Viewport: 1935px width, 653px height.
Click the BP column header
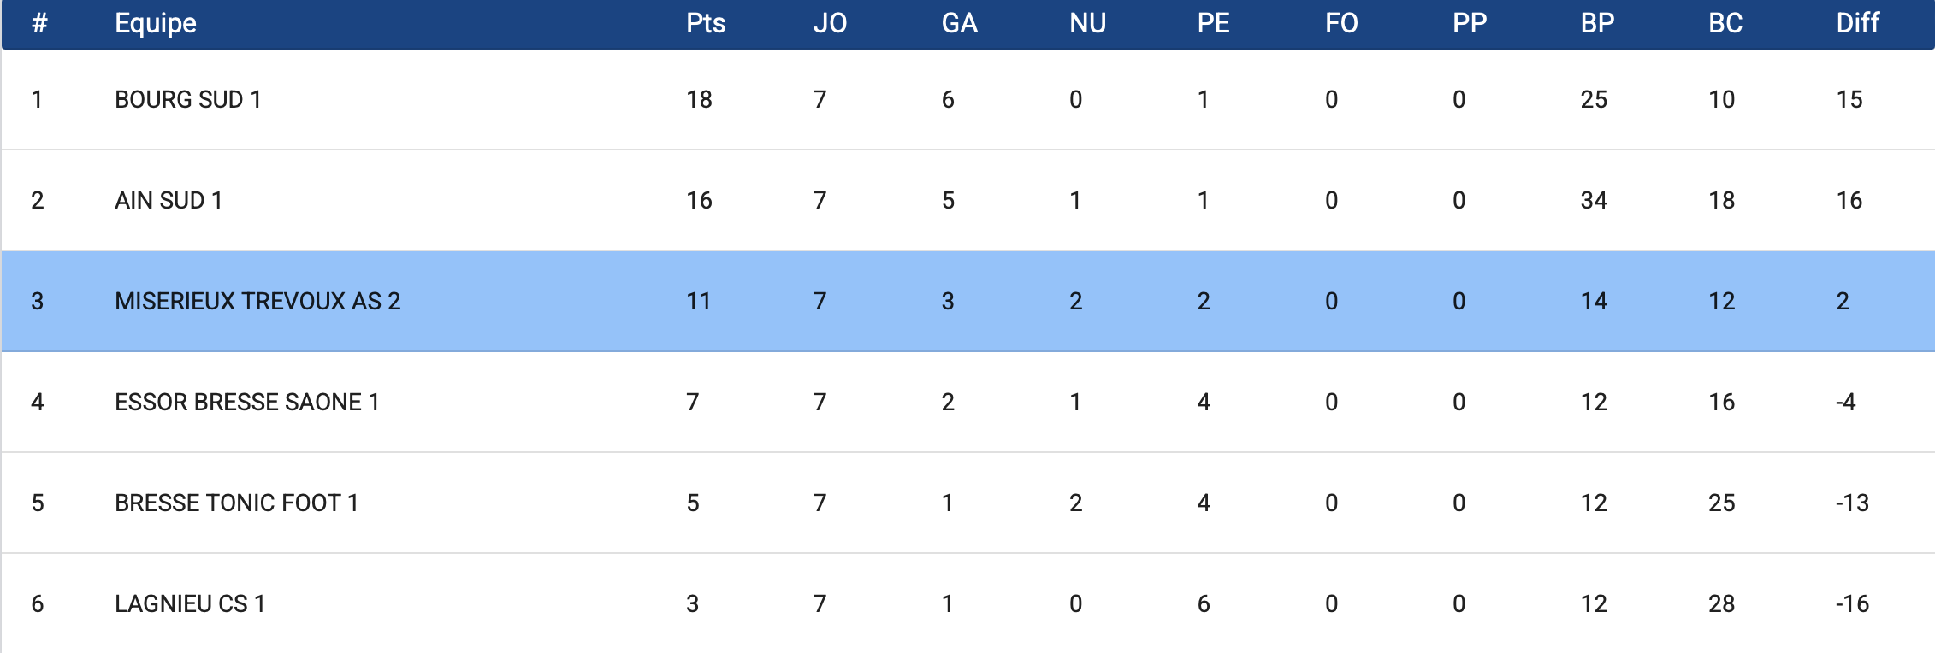(x=1597, y=23)
